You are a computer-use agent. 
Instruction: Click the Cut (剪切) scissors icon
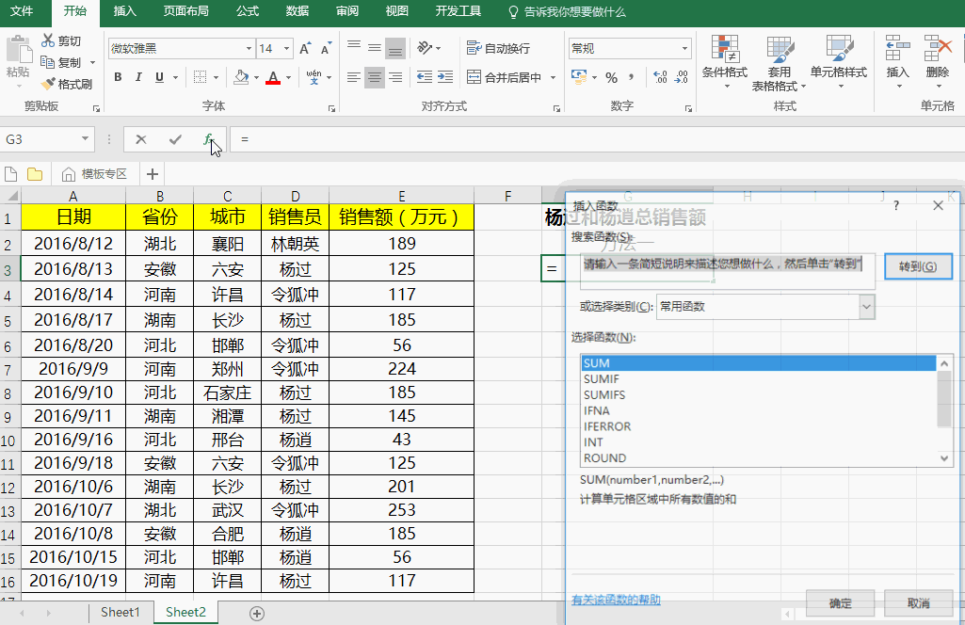(49, 41)
